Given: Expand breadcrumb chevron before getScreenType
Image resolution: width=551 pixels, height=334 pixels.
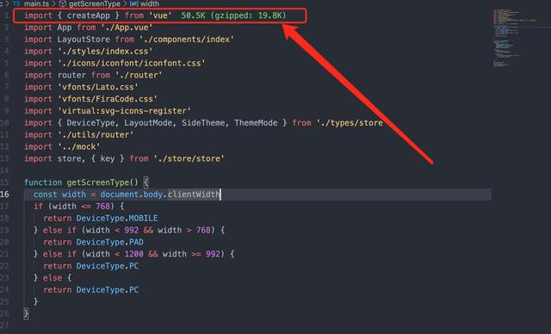Looking at the screenshot, I should pyautogui.click(x=53, y=3).
